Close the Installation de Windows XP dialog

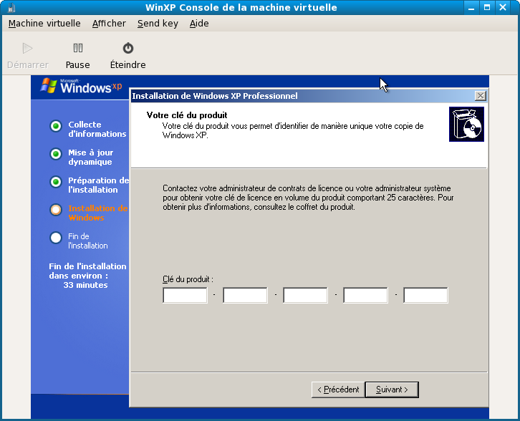pyautogui.click(x=480, y=96)
